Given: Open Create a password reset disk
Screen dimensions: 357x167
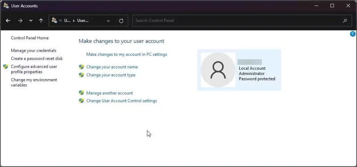Looking at the screenshot, I should (37, 58).
